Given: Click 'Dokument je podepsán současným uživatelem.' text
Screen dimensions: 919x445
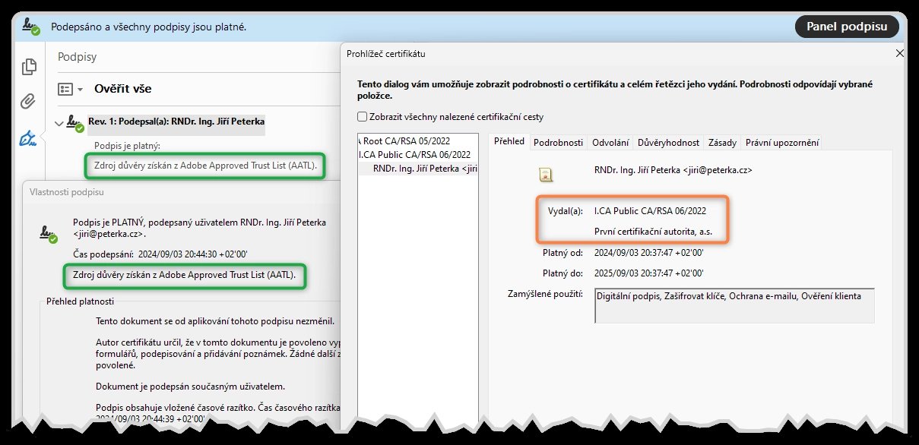Looking at the screenshot, I should 190,387.
